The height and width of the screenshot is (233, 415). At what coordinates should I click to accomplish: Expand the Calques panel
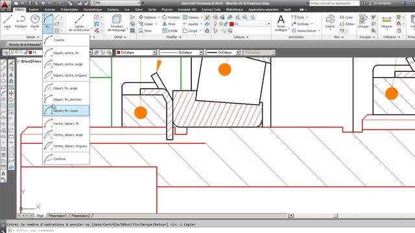click(241, 38)
